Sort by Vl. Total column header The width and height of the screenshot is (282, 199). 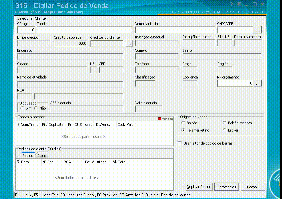(120, 162)
